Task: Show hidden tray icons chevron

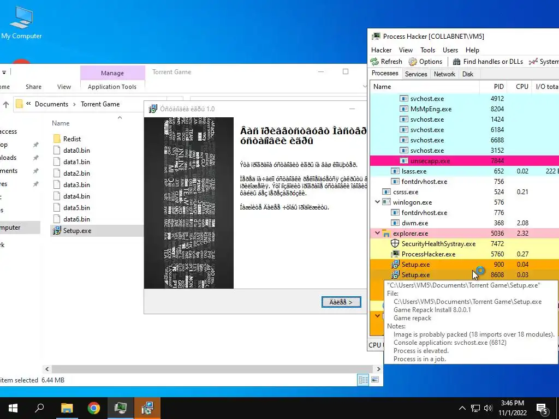Action: tap(462, 408)
